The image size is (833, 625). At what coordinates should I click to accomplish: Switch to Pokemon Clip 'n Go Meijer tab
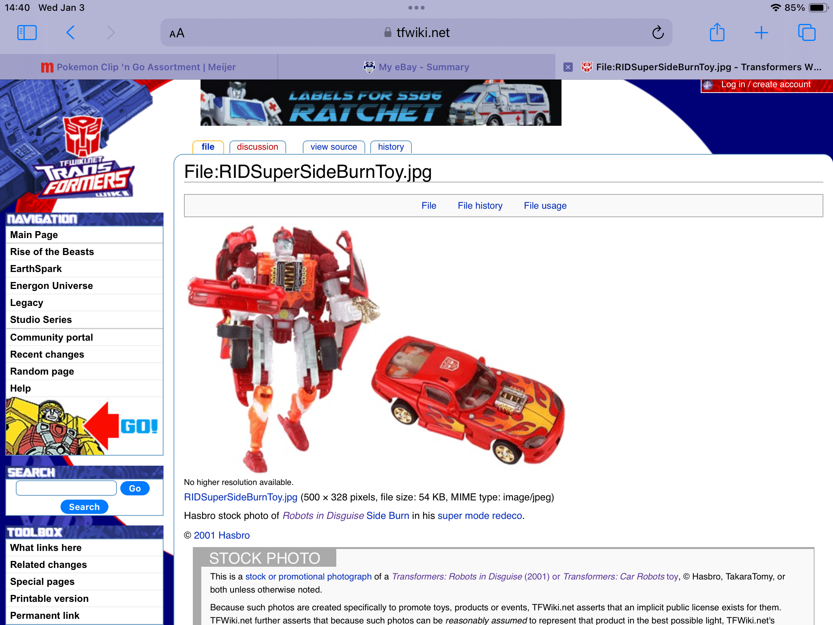click(139, 67)
